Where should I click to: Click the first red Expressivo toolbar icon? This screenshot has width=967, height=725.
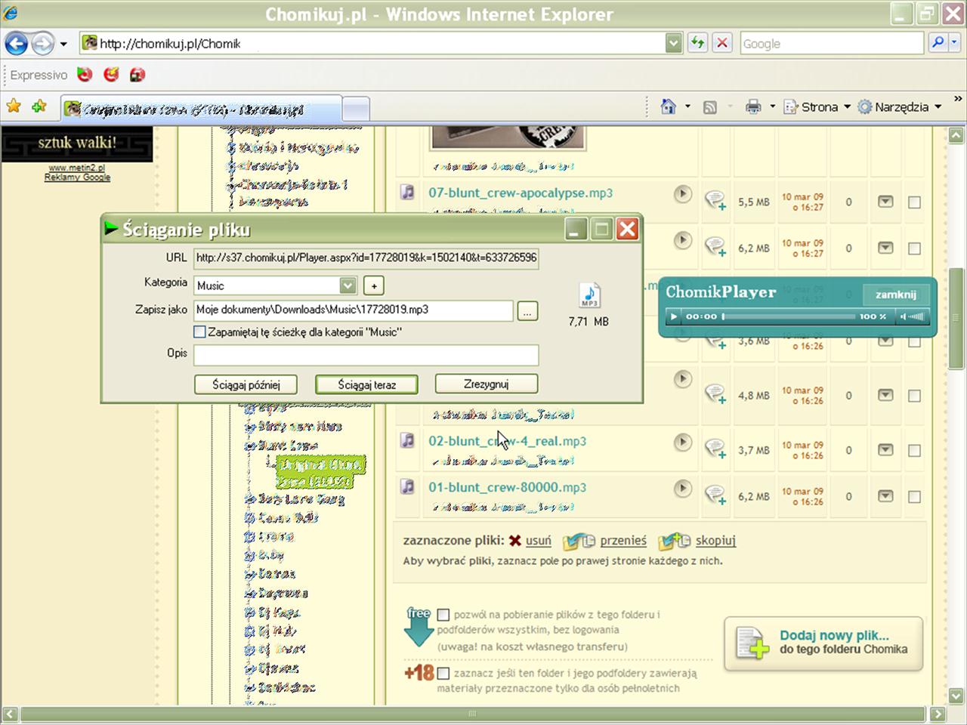coord(85,75)
